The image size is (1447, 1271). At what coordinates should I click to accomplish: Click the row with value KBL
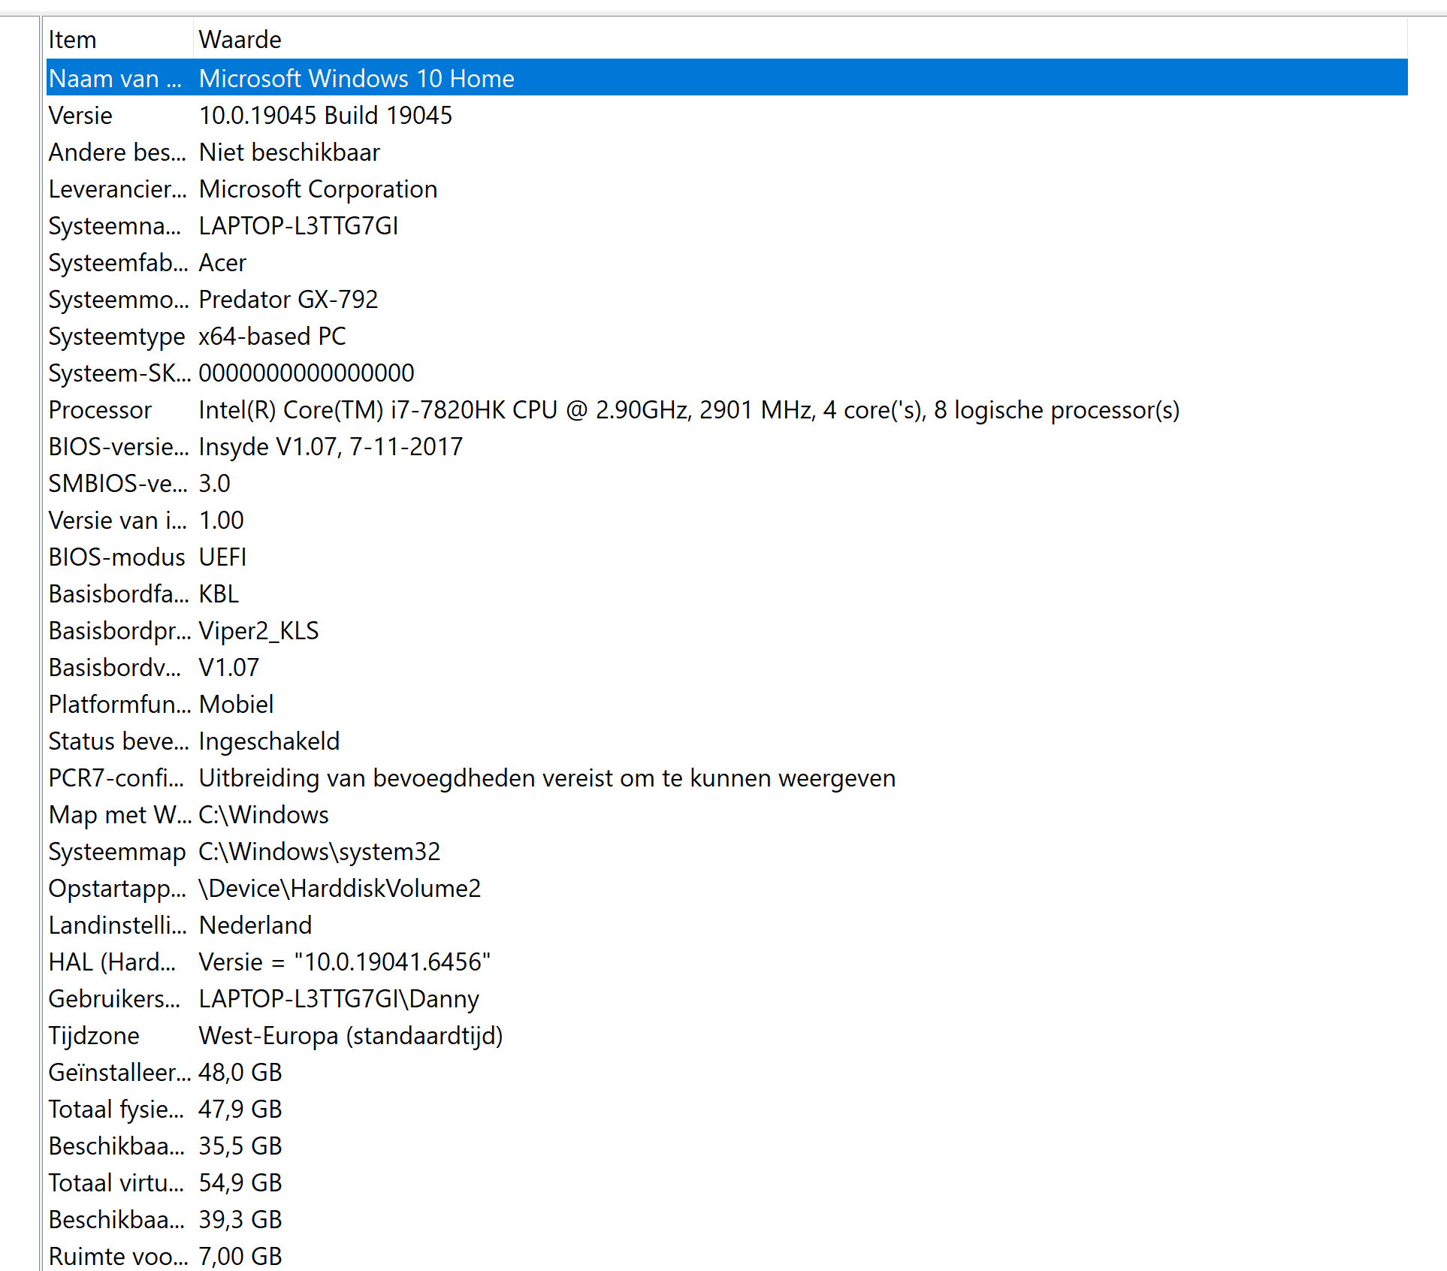(x=727, y=593)
